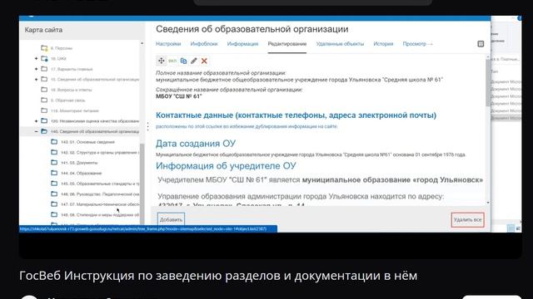Click the square layout icon right of Просмотр
Image resolution: width=533 pixels, height=299 pixels.
point(481,44)
